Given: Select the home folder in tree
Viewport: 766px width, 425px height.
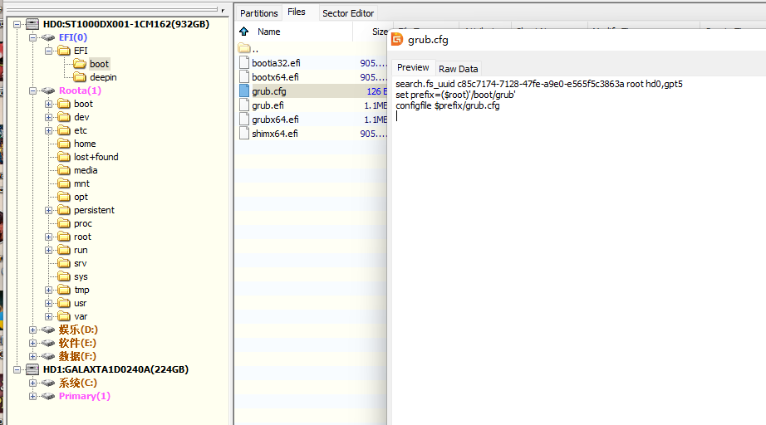Looking at the screenshot, I should [84, 144].
